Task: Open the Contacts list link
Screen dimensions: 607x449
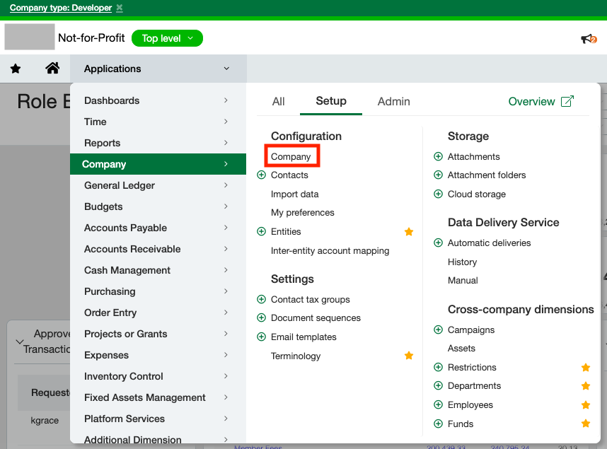Action: [289, 175]
